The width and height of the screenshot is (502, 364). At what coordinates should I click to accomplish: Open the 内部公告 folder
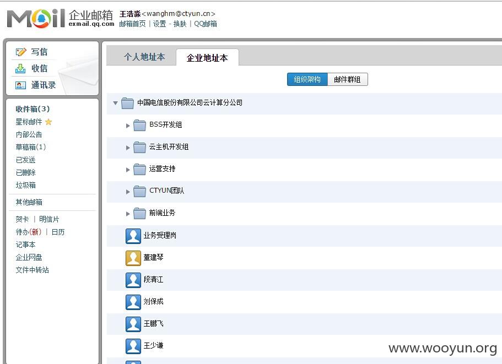[x=29, y=135]
